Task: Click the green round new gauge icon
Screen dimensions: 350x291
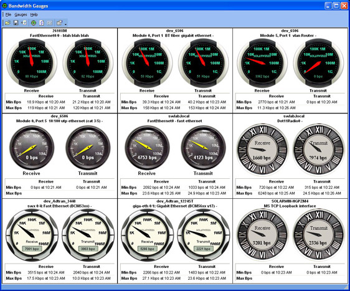Action: click(34, 22)
